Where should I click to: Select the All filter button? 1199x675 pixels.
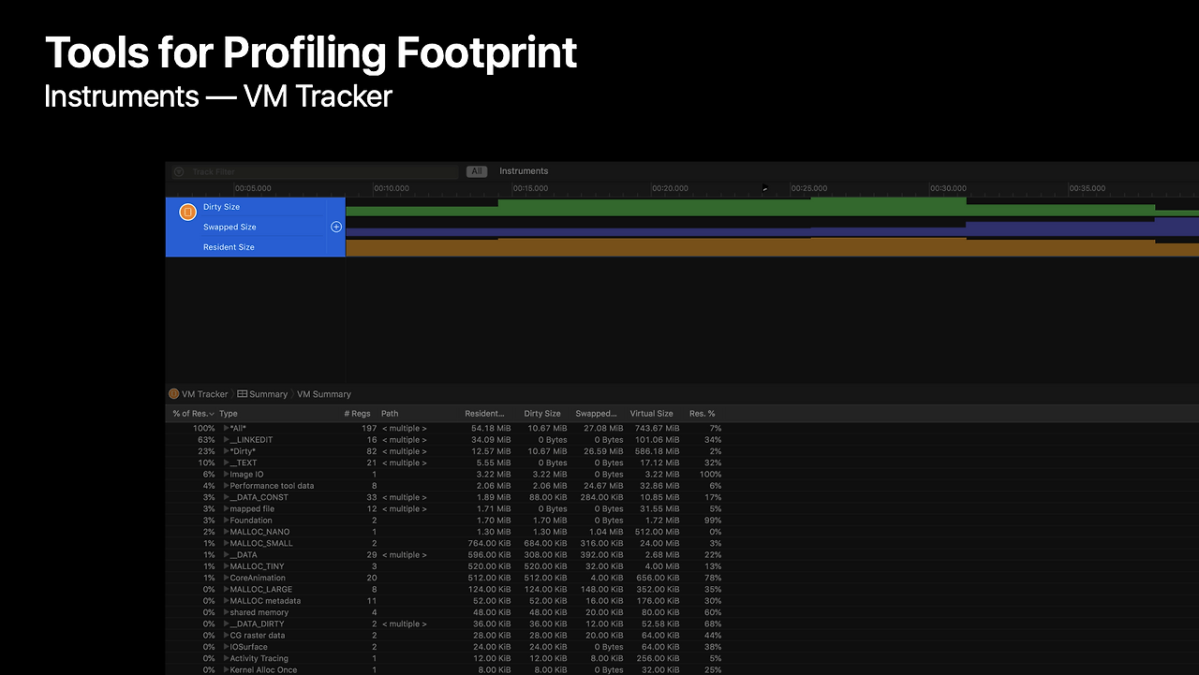(477, 171)
